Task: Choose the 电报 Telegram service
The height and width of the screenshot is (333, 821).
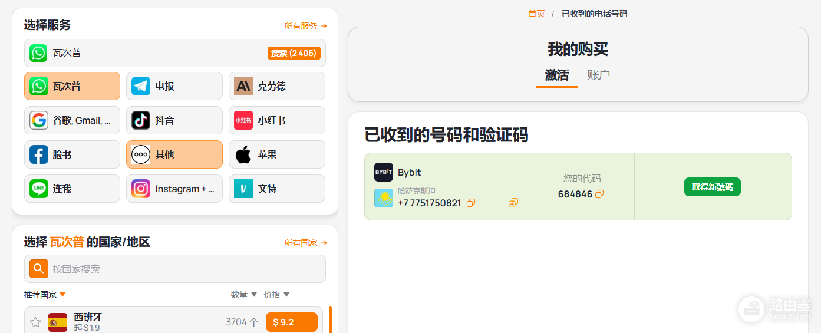Action: (x=174, y=86)
